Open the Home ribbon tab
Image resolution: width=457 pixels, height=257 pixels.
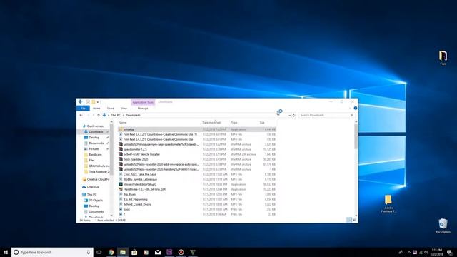coord(96,108)
